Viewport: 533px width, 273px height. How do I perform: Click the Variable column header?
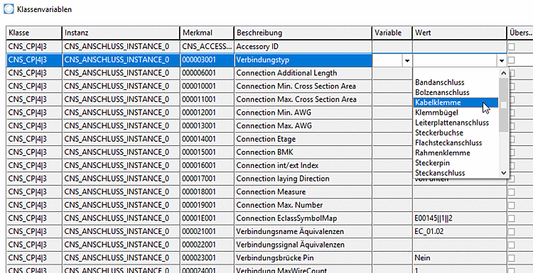(x=392, y=33)
